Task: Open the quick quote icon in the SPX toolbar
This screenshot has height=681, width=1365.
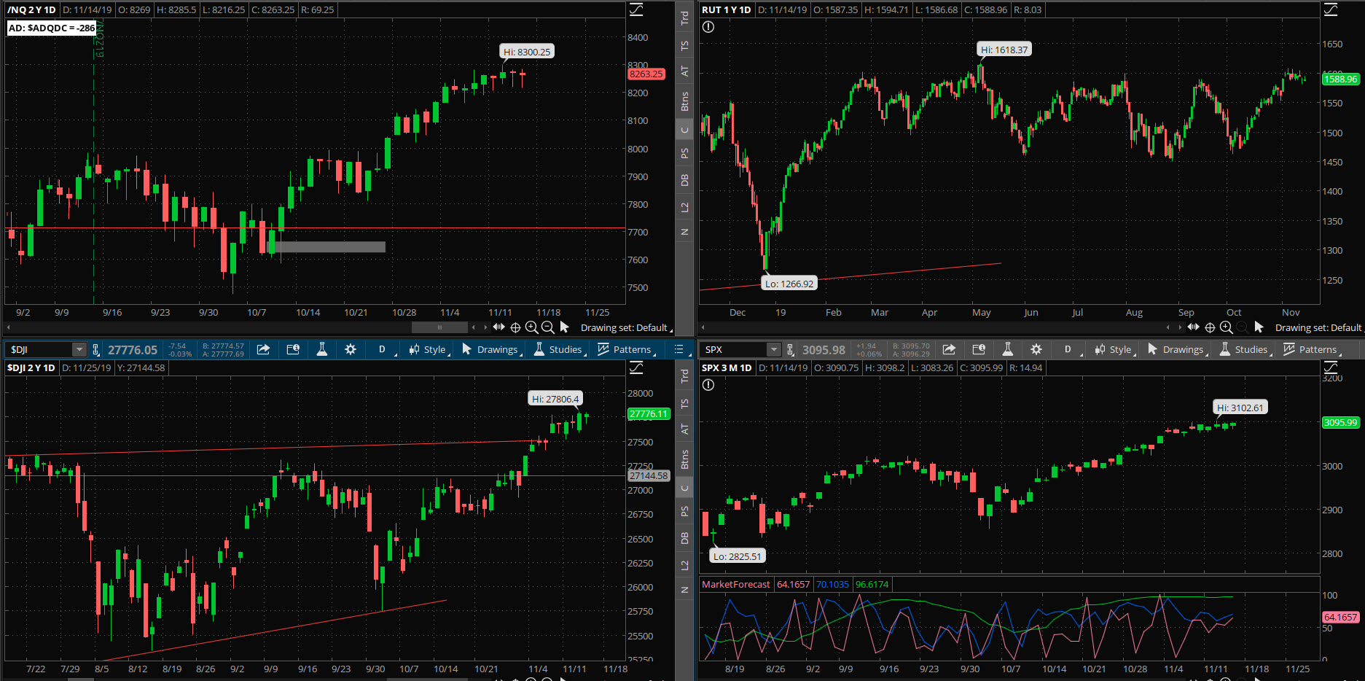Action: pos(979,349)
